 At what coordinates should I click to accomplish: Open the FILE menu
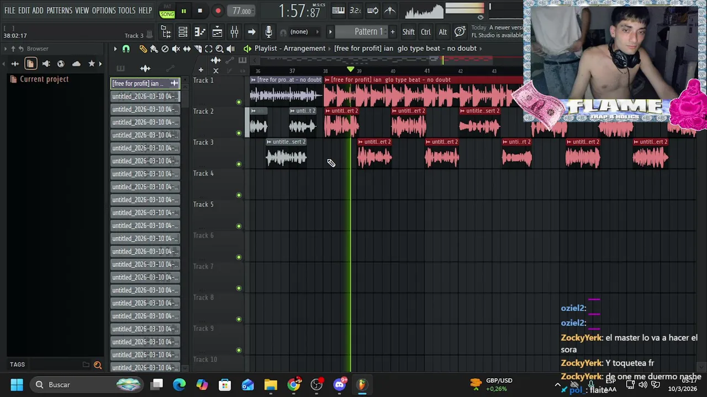(x=10, y=10)
